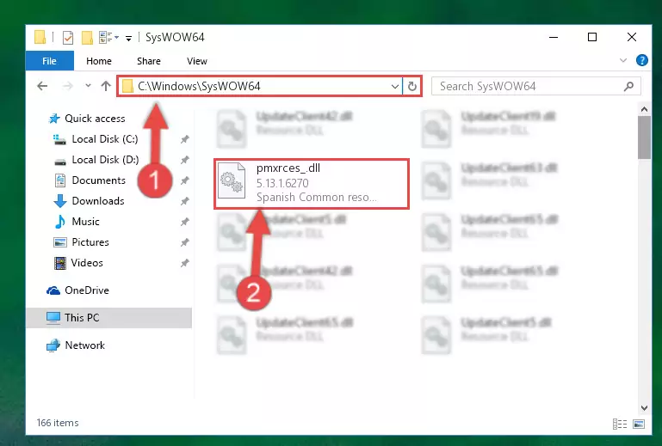This screenshot has height=446, width=662.
Task: Click the pmxrces_.dll gear file icon
Action: coord(232,180)
